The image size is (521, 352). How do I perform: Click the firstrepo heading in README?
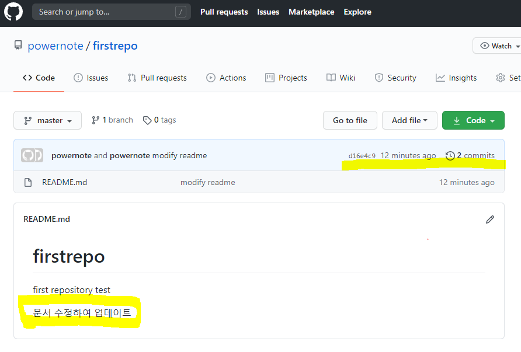click(x=69, y=256)
